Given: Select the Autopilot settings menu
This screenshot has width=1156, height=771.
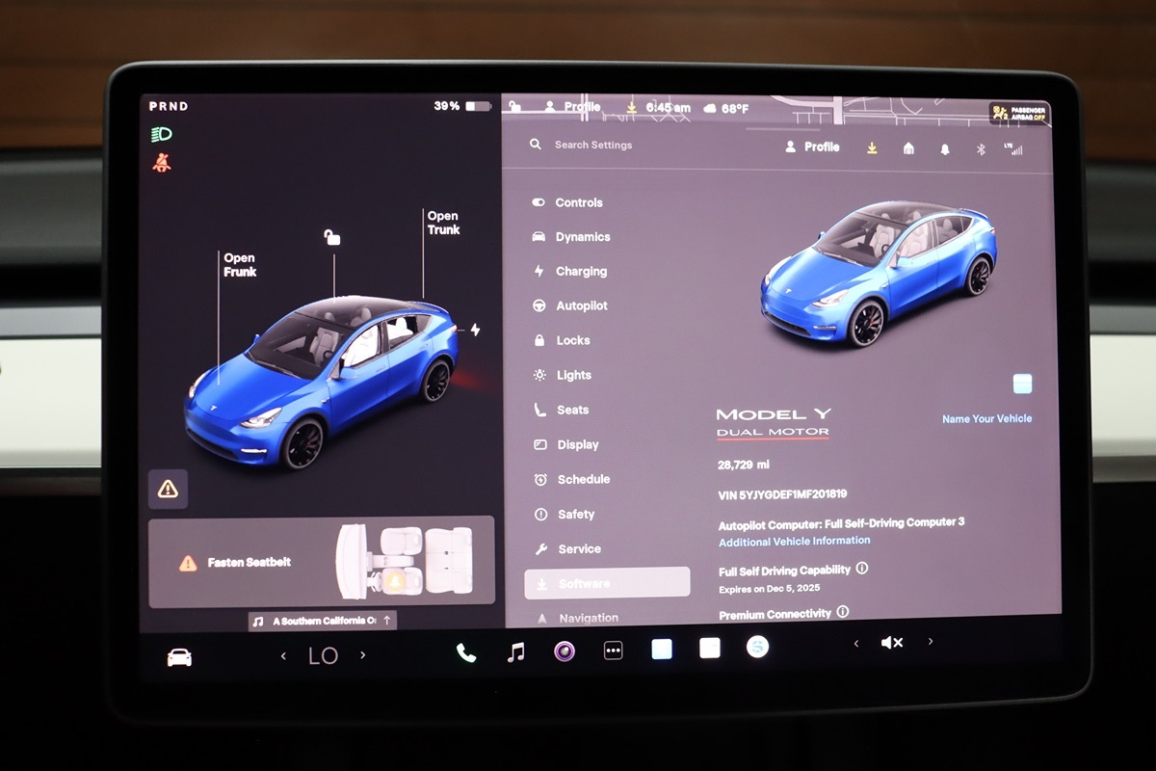Looking at the screenshot, I should [x=581, y=306].
